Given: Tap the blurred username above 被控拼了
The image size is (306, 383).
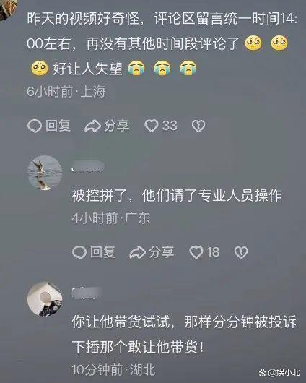Looking at the screenshot, I should pos(88,167).
